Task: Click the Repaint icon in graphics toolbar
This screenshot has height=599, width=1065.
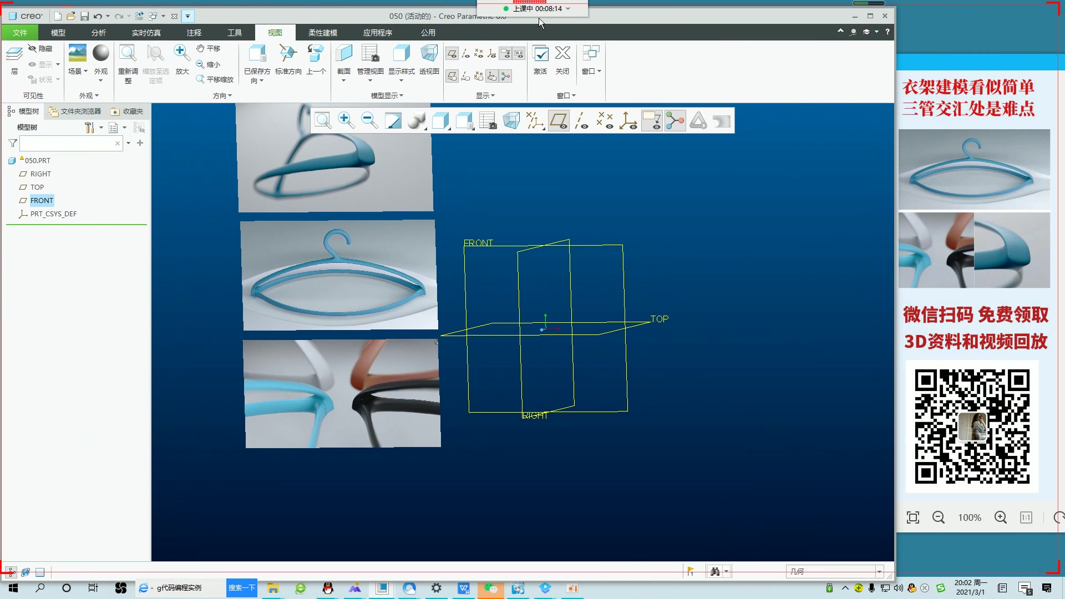Action: [x=393, y=120]
